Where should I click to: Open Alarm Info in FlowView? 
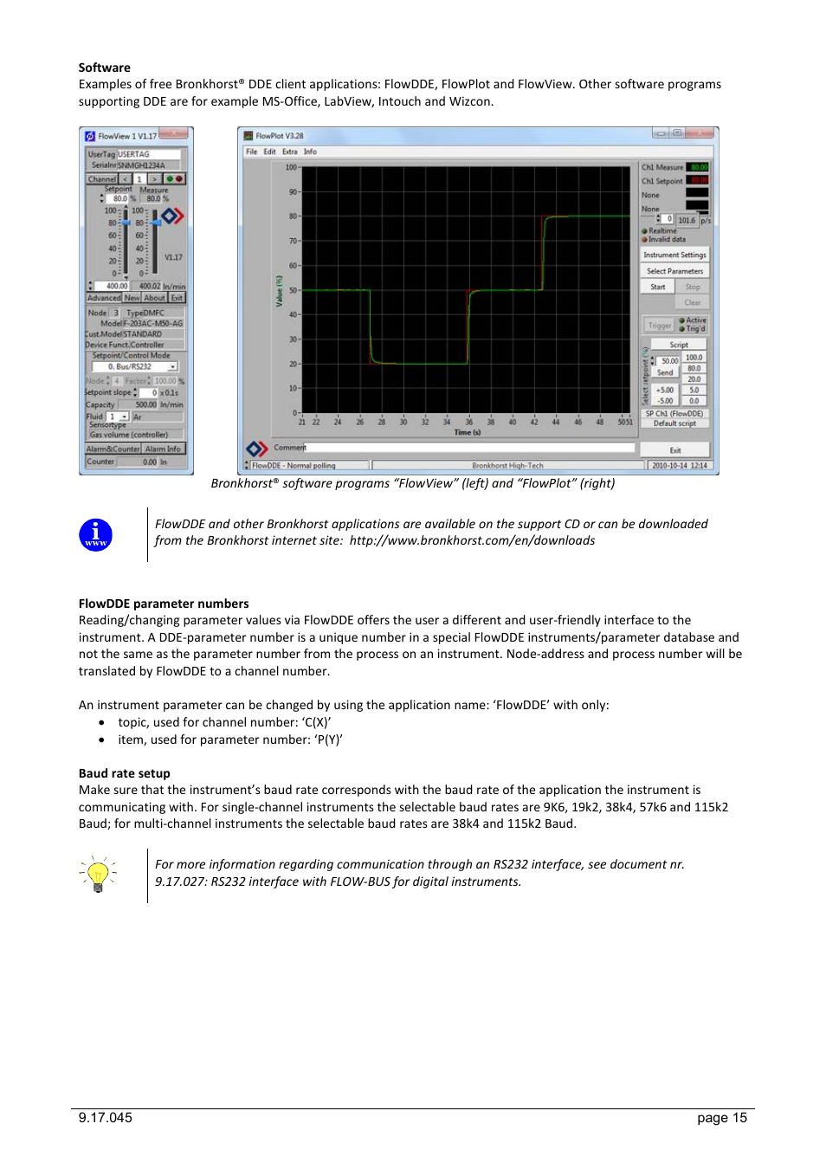163,449
